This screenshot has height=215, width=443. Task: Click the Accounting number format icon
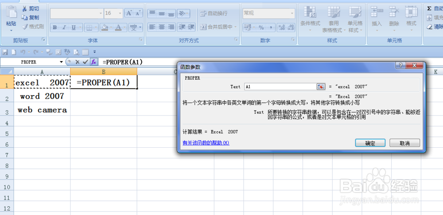pyautogui.click(x=248, y=27)
